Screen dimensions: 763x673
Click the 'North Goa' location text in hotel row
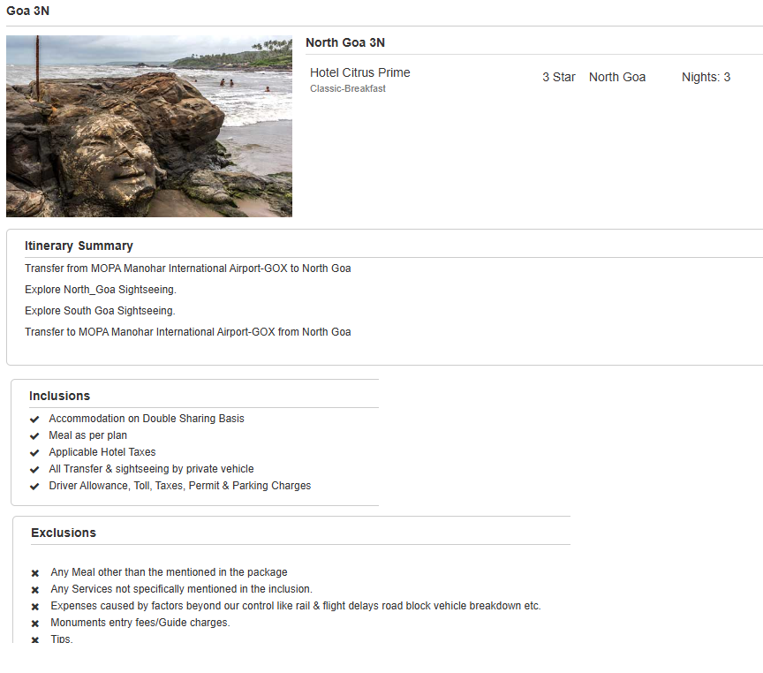(617, 77)
